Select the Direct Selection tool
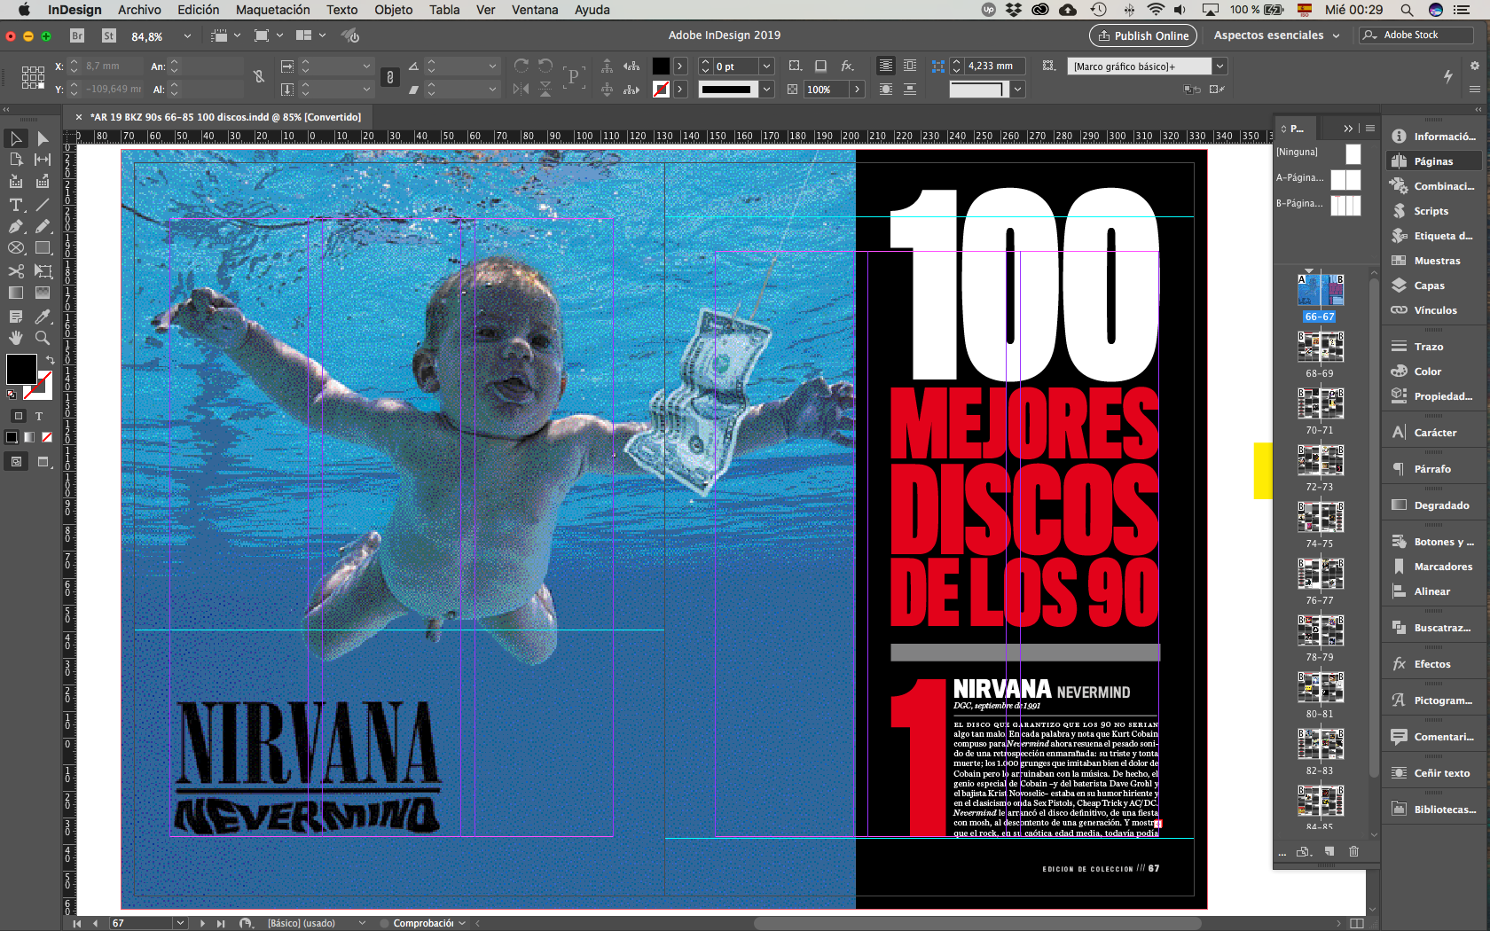The image size is (1490, 931). (43, 138)
